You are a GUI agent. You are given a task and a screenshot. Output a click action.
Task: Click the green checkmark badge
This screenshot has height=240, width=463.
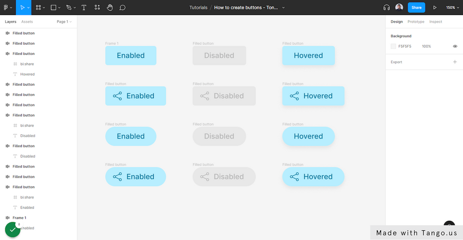(x=13, y=230)
